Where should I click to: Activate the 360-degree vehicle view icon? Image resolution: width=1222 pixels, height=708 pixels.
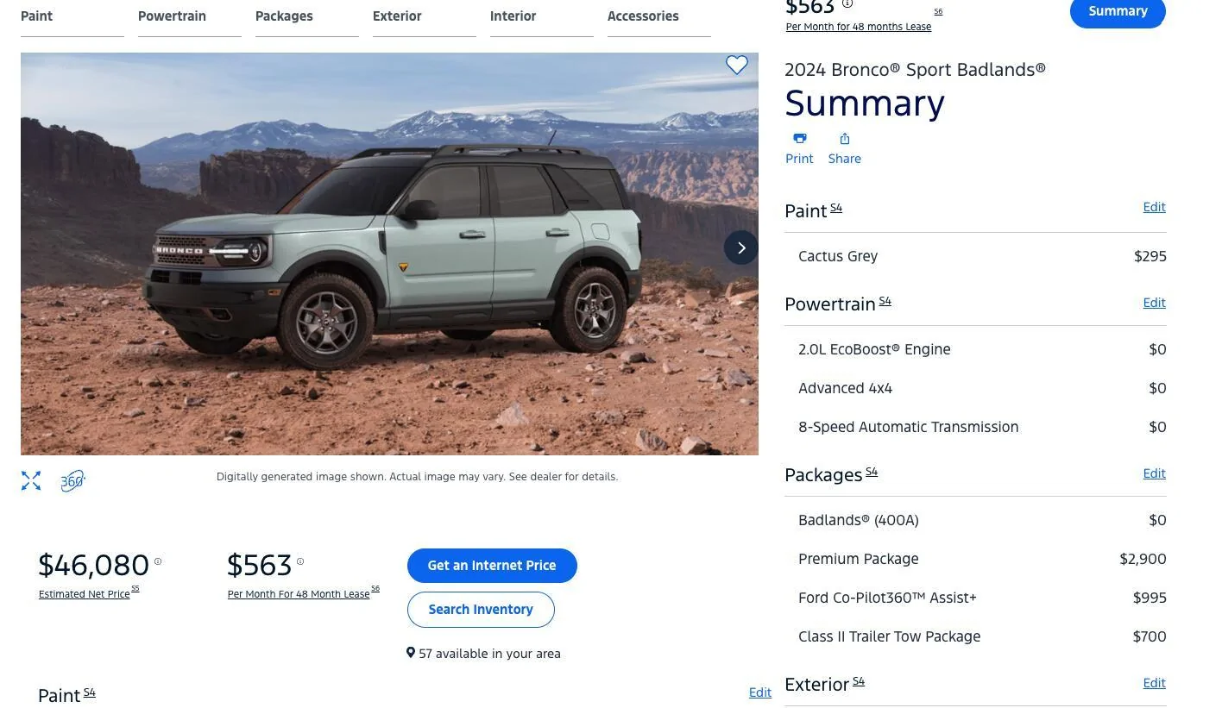[x=72, y=480]
